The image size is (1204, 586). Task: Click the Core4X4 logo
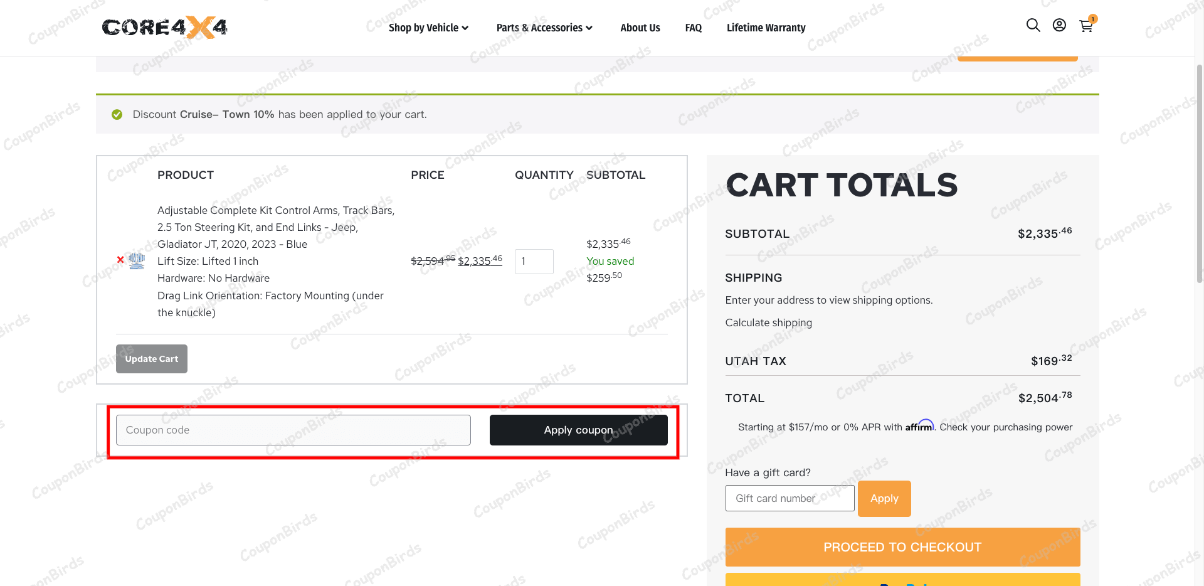coord(164,28)
